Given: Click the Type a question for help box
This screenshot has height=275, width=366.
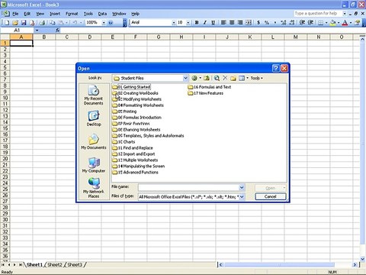Looking at the screenshot, I should pyautogui.click(x=318, y=14).
